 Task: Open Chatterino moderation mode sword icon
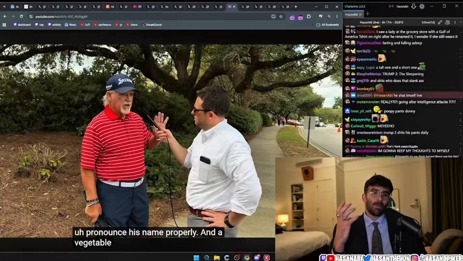[439, 22]
